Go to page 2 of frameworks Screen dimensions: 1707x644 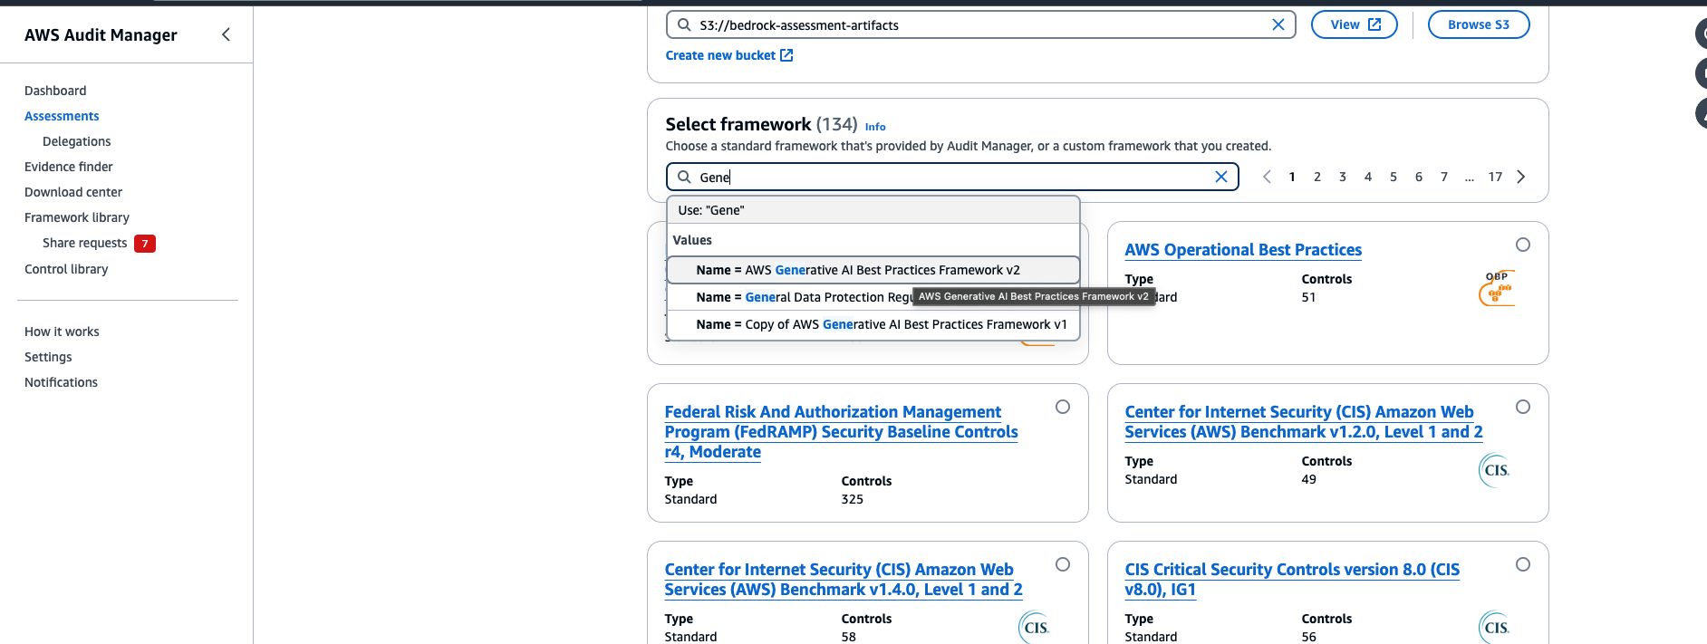(x=1317, y=177)
